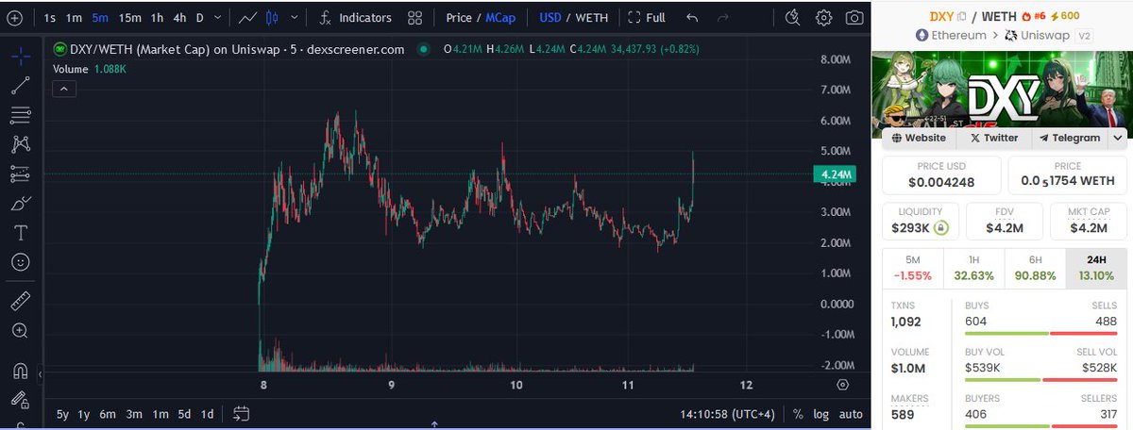The image size is (1133, 430).
Task: Select the 1h timeframe
Action: [x=157, y=17]
